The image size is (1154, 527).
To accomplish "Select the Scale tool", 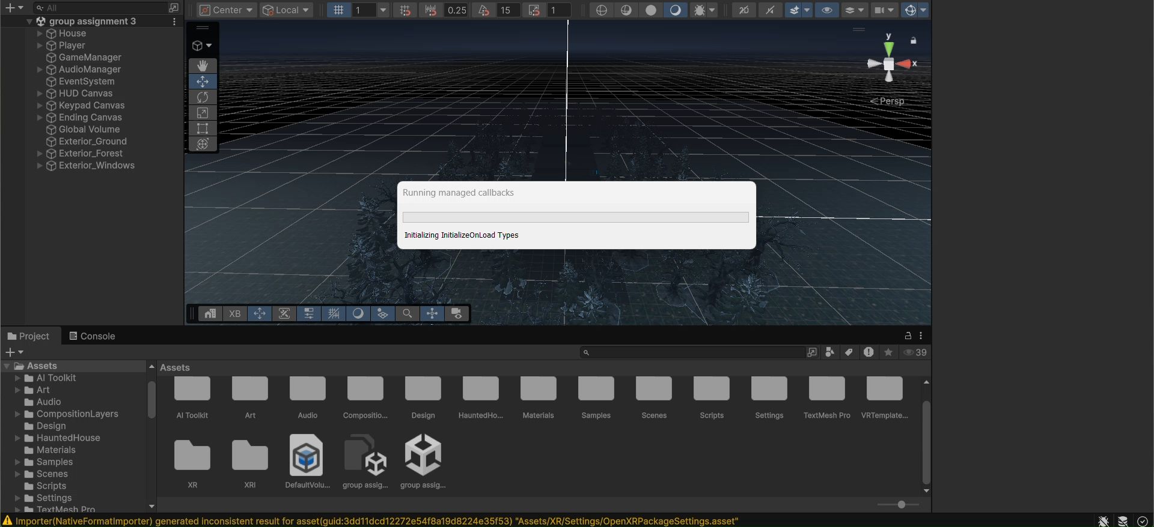I will [203, 112].
